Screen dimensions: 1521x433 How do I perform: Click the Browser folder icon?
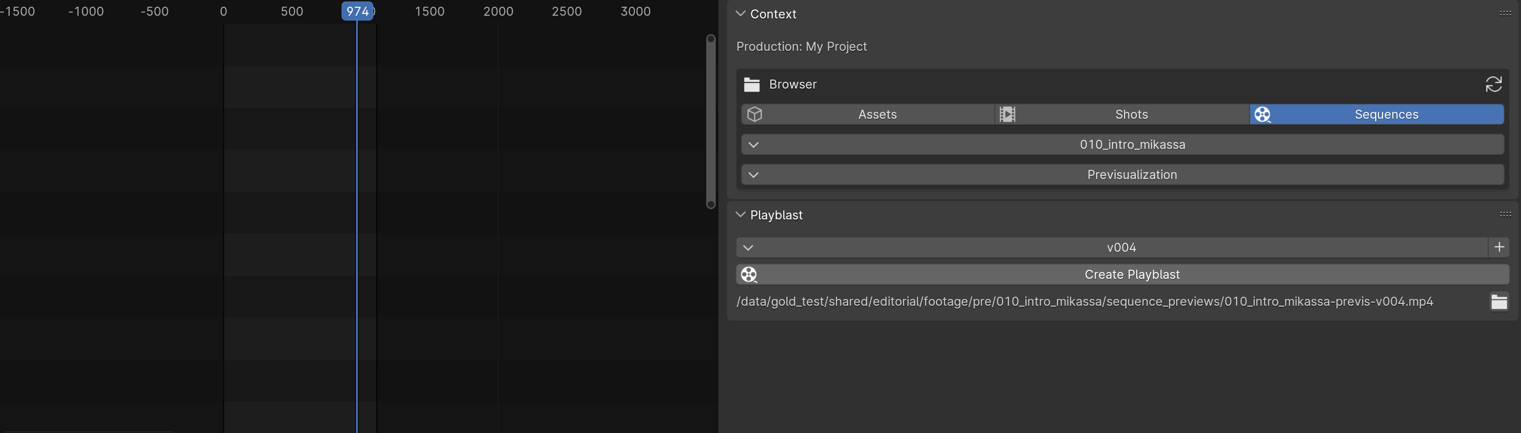(x=752, y=85)
